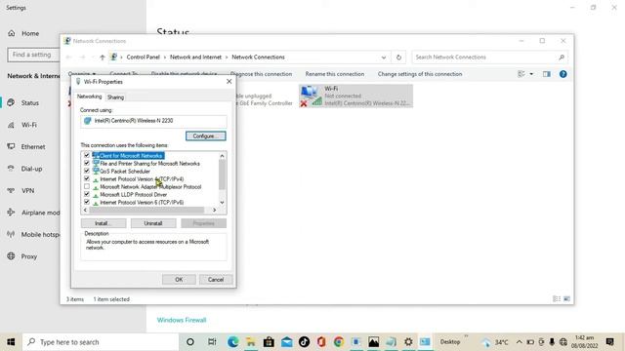Open notification center icon
This screenshot has height=351, width=625.
point(609,342)
